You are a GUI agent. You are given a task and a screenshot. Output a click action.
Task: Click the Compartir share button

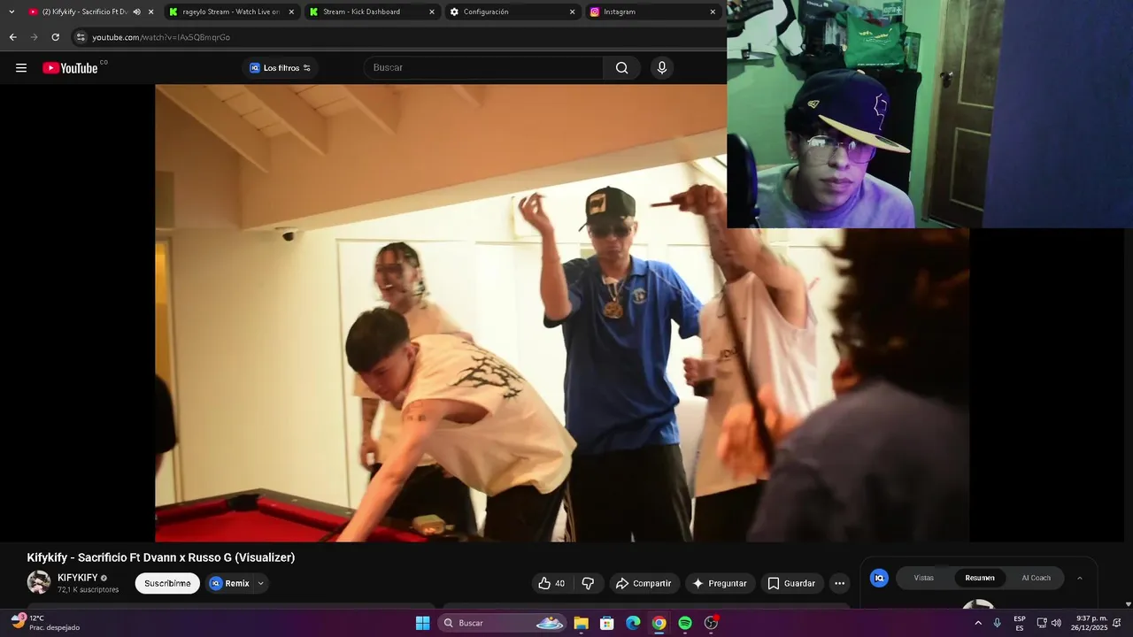coord(644,583)
